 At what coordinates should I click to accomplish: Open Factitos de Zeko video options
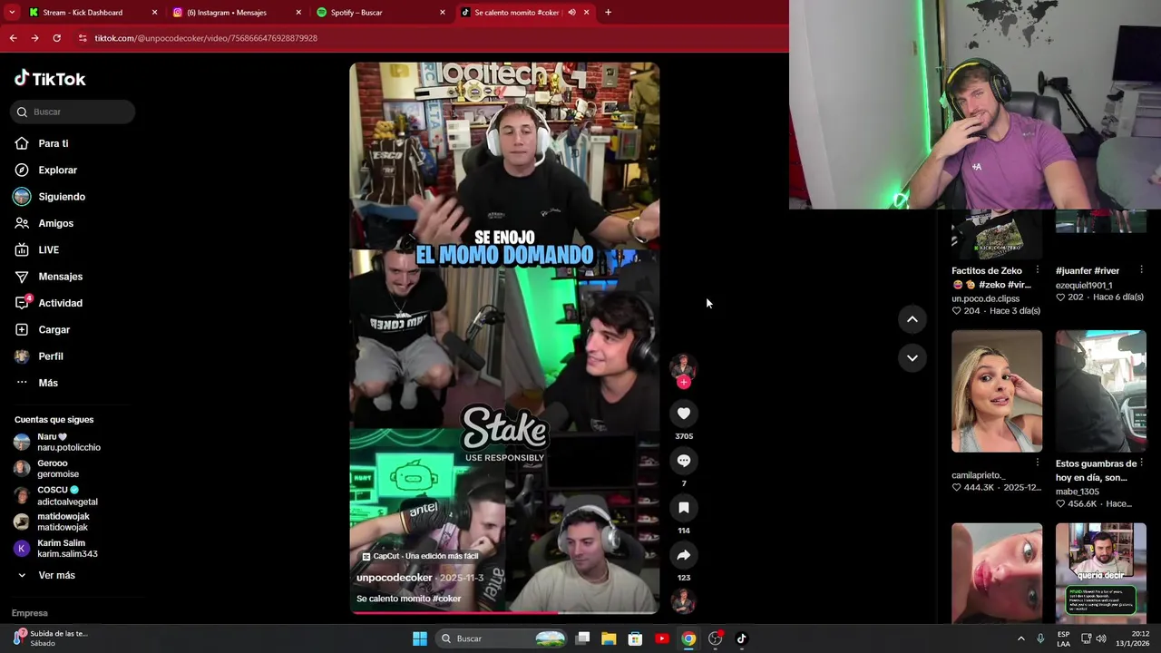tap(1038, 270)
